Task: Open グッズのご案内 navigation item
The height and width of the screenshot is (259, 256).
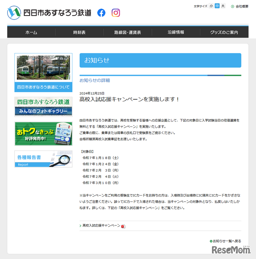Action: pyautogui.click(x=224, y=32)
